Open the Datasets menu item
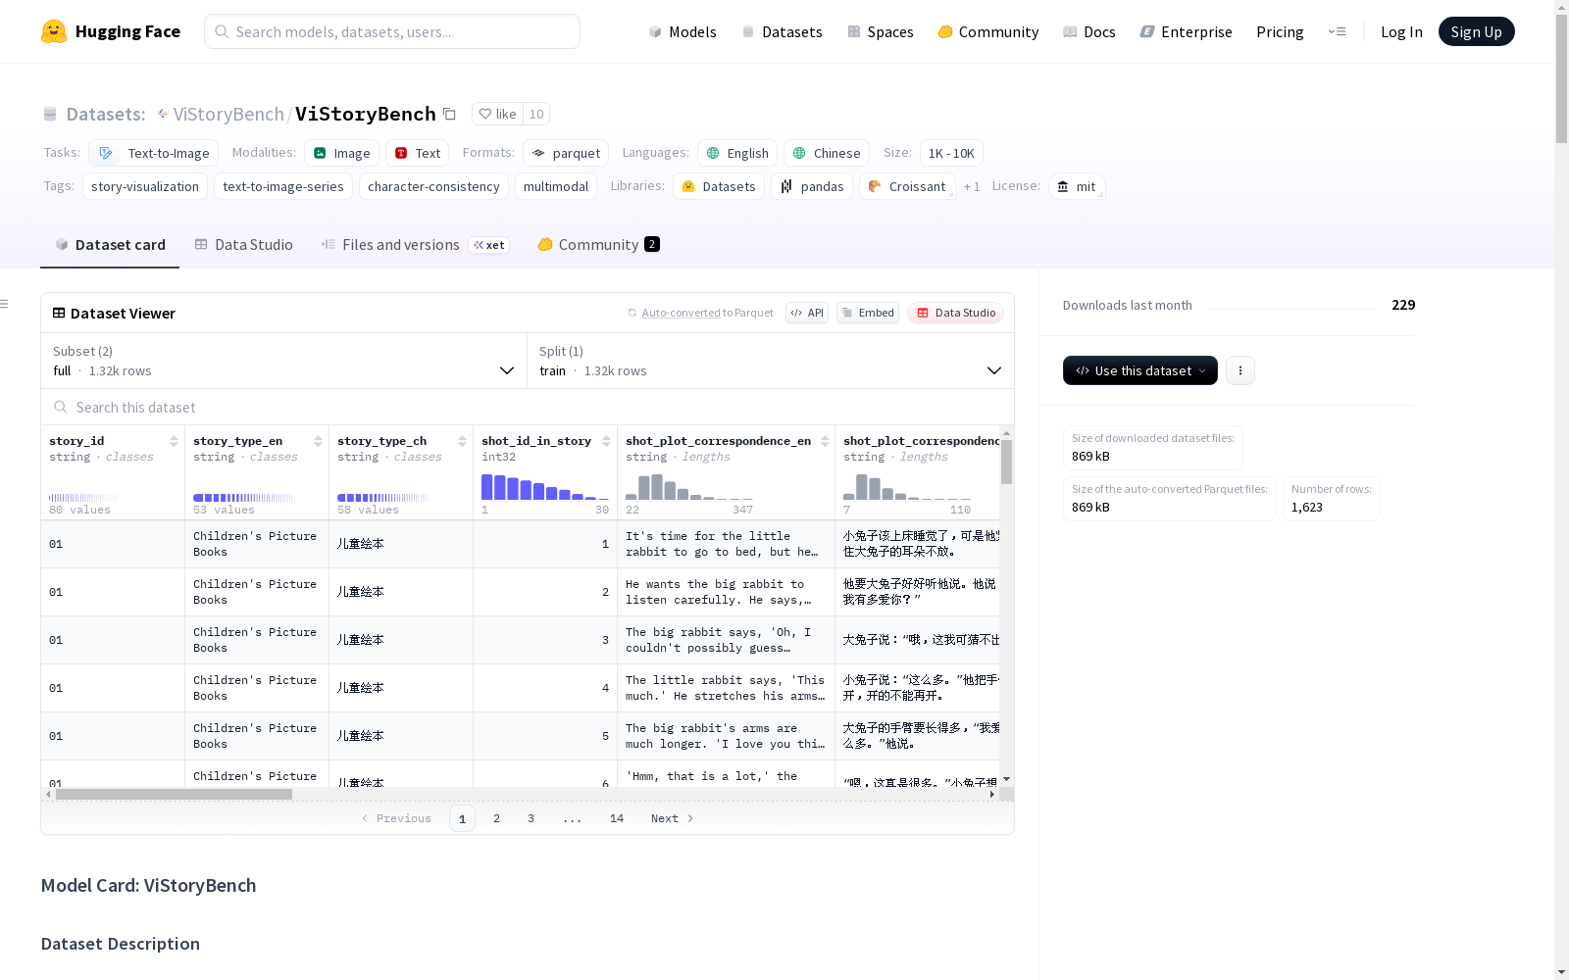Viewport: 1569px width, 980px height. click(x=782, y=31)
